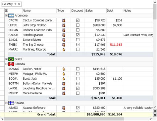Check Discount for Martinez, Ricardo
Viewport: 157px width, 121px height.
point(78,49)
